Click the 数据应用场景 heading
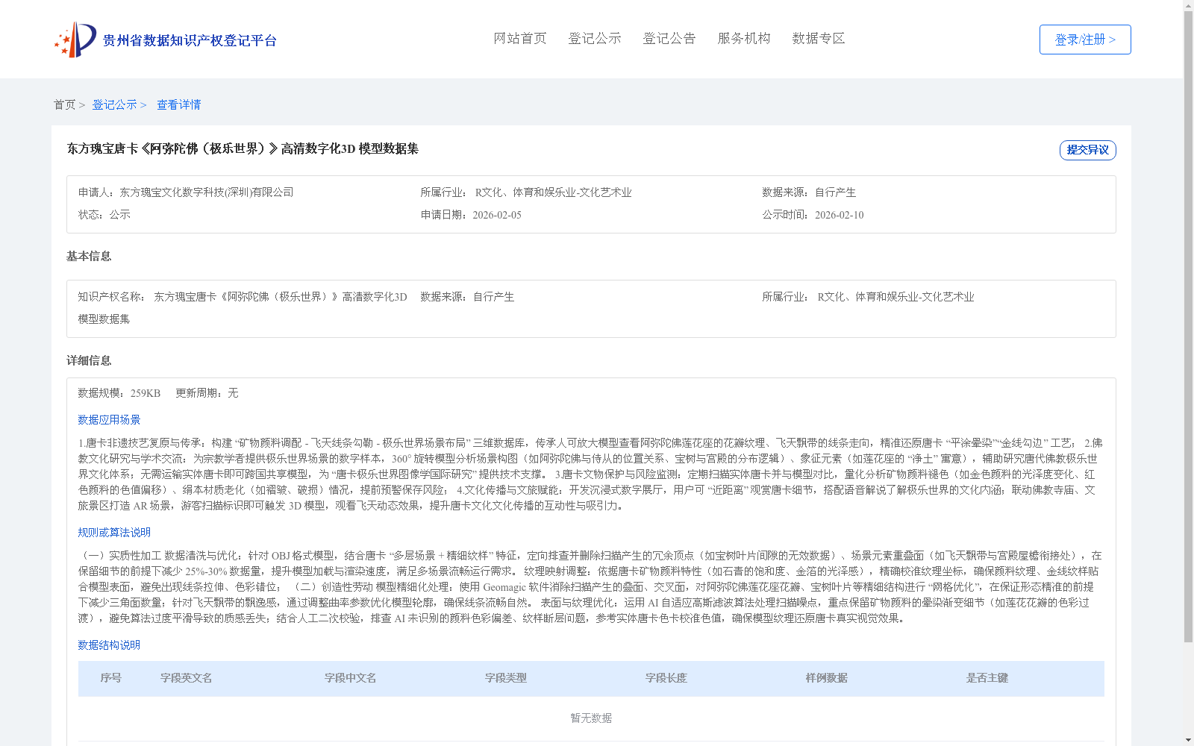Viewport: 1194px width, 746px height. tap(109, 420)
